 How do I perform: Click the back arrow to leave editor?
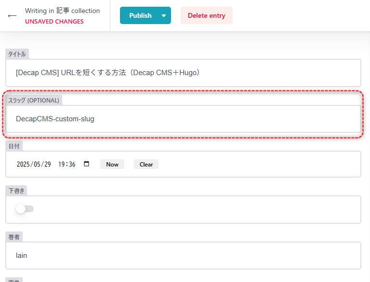12,16
